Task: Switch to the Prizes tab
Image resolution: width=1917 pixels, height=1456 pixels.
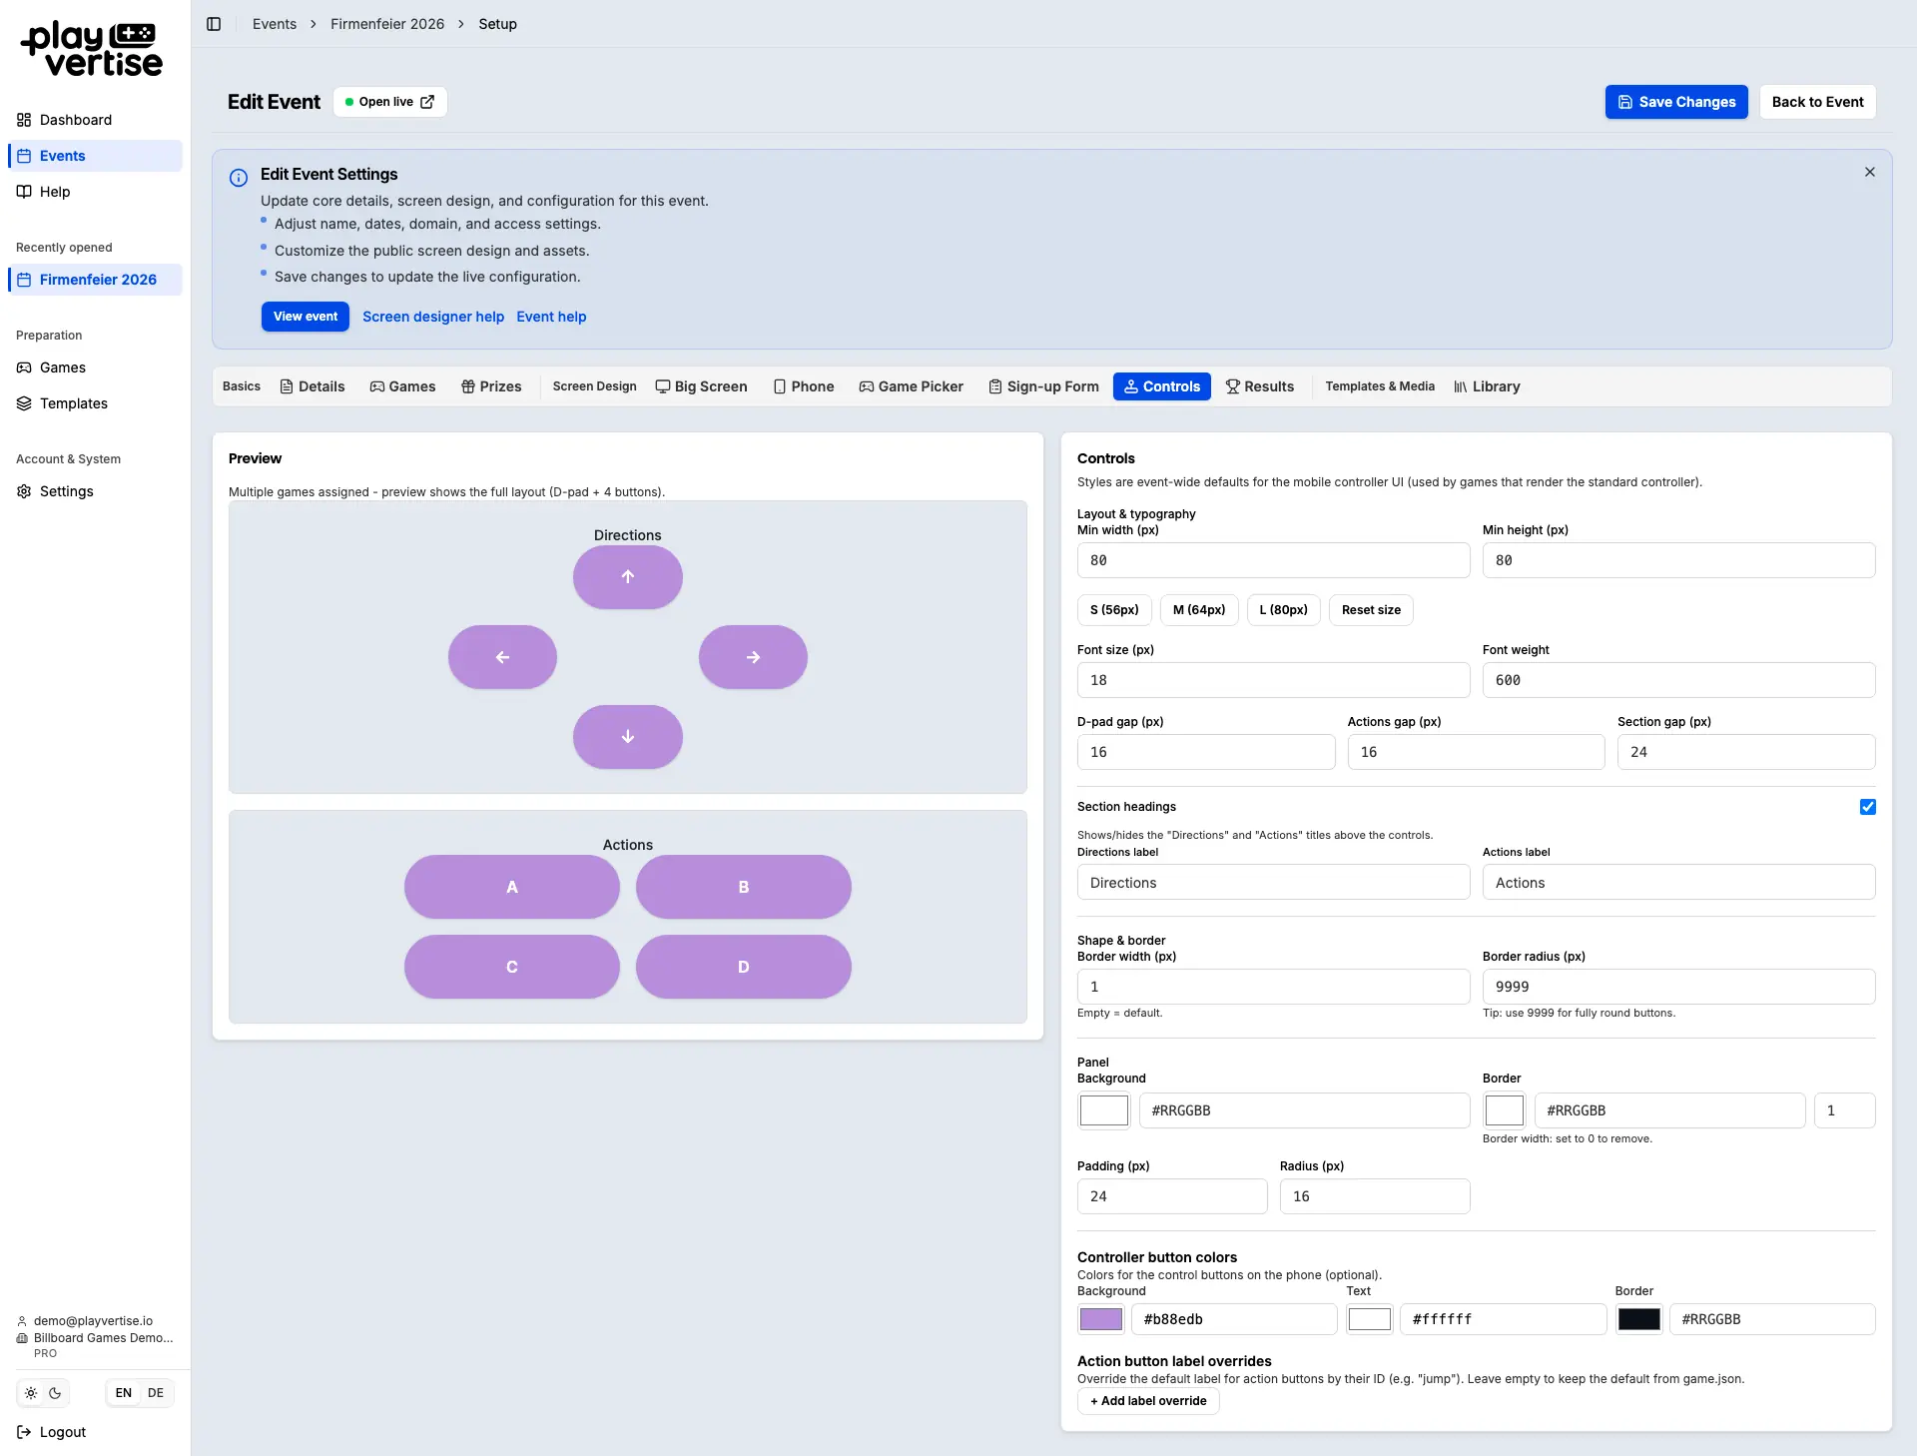Action: pos(491,386)
